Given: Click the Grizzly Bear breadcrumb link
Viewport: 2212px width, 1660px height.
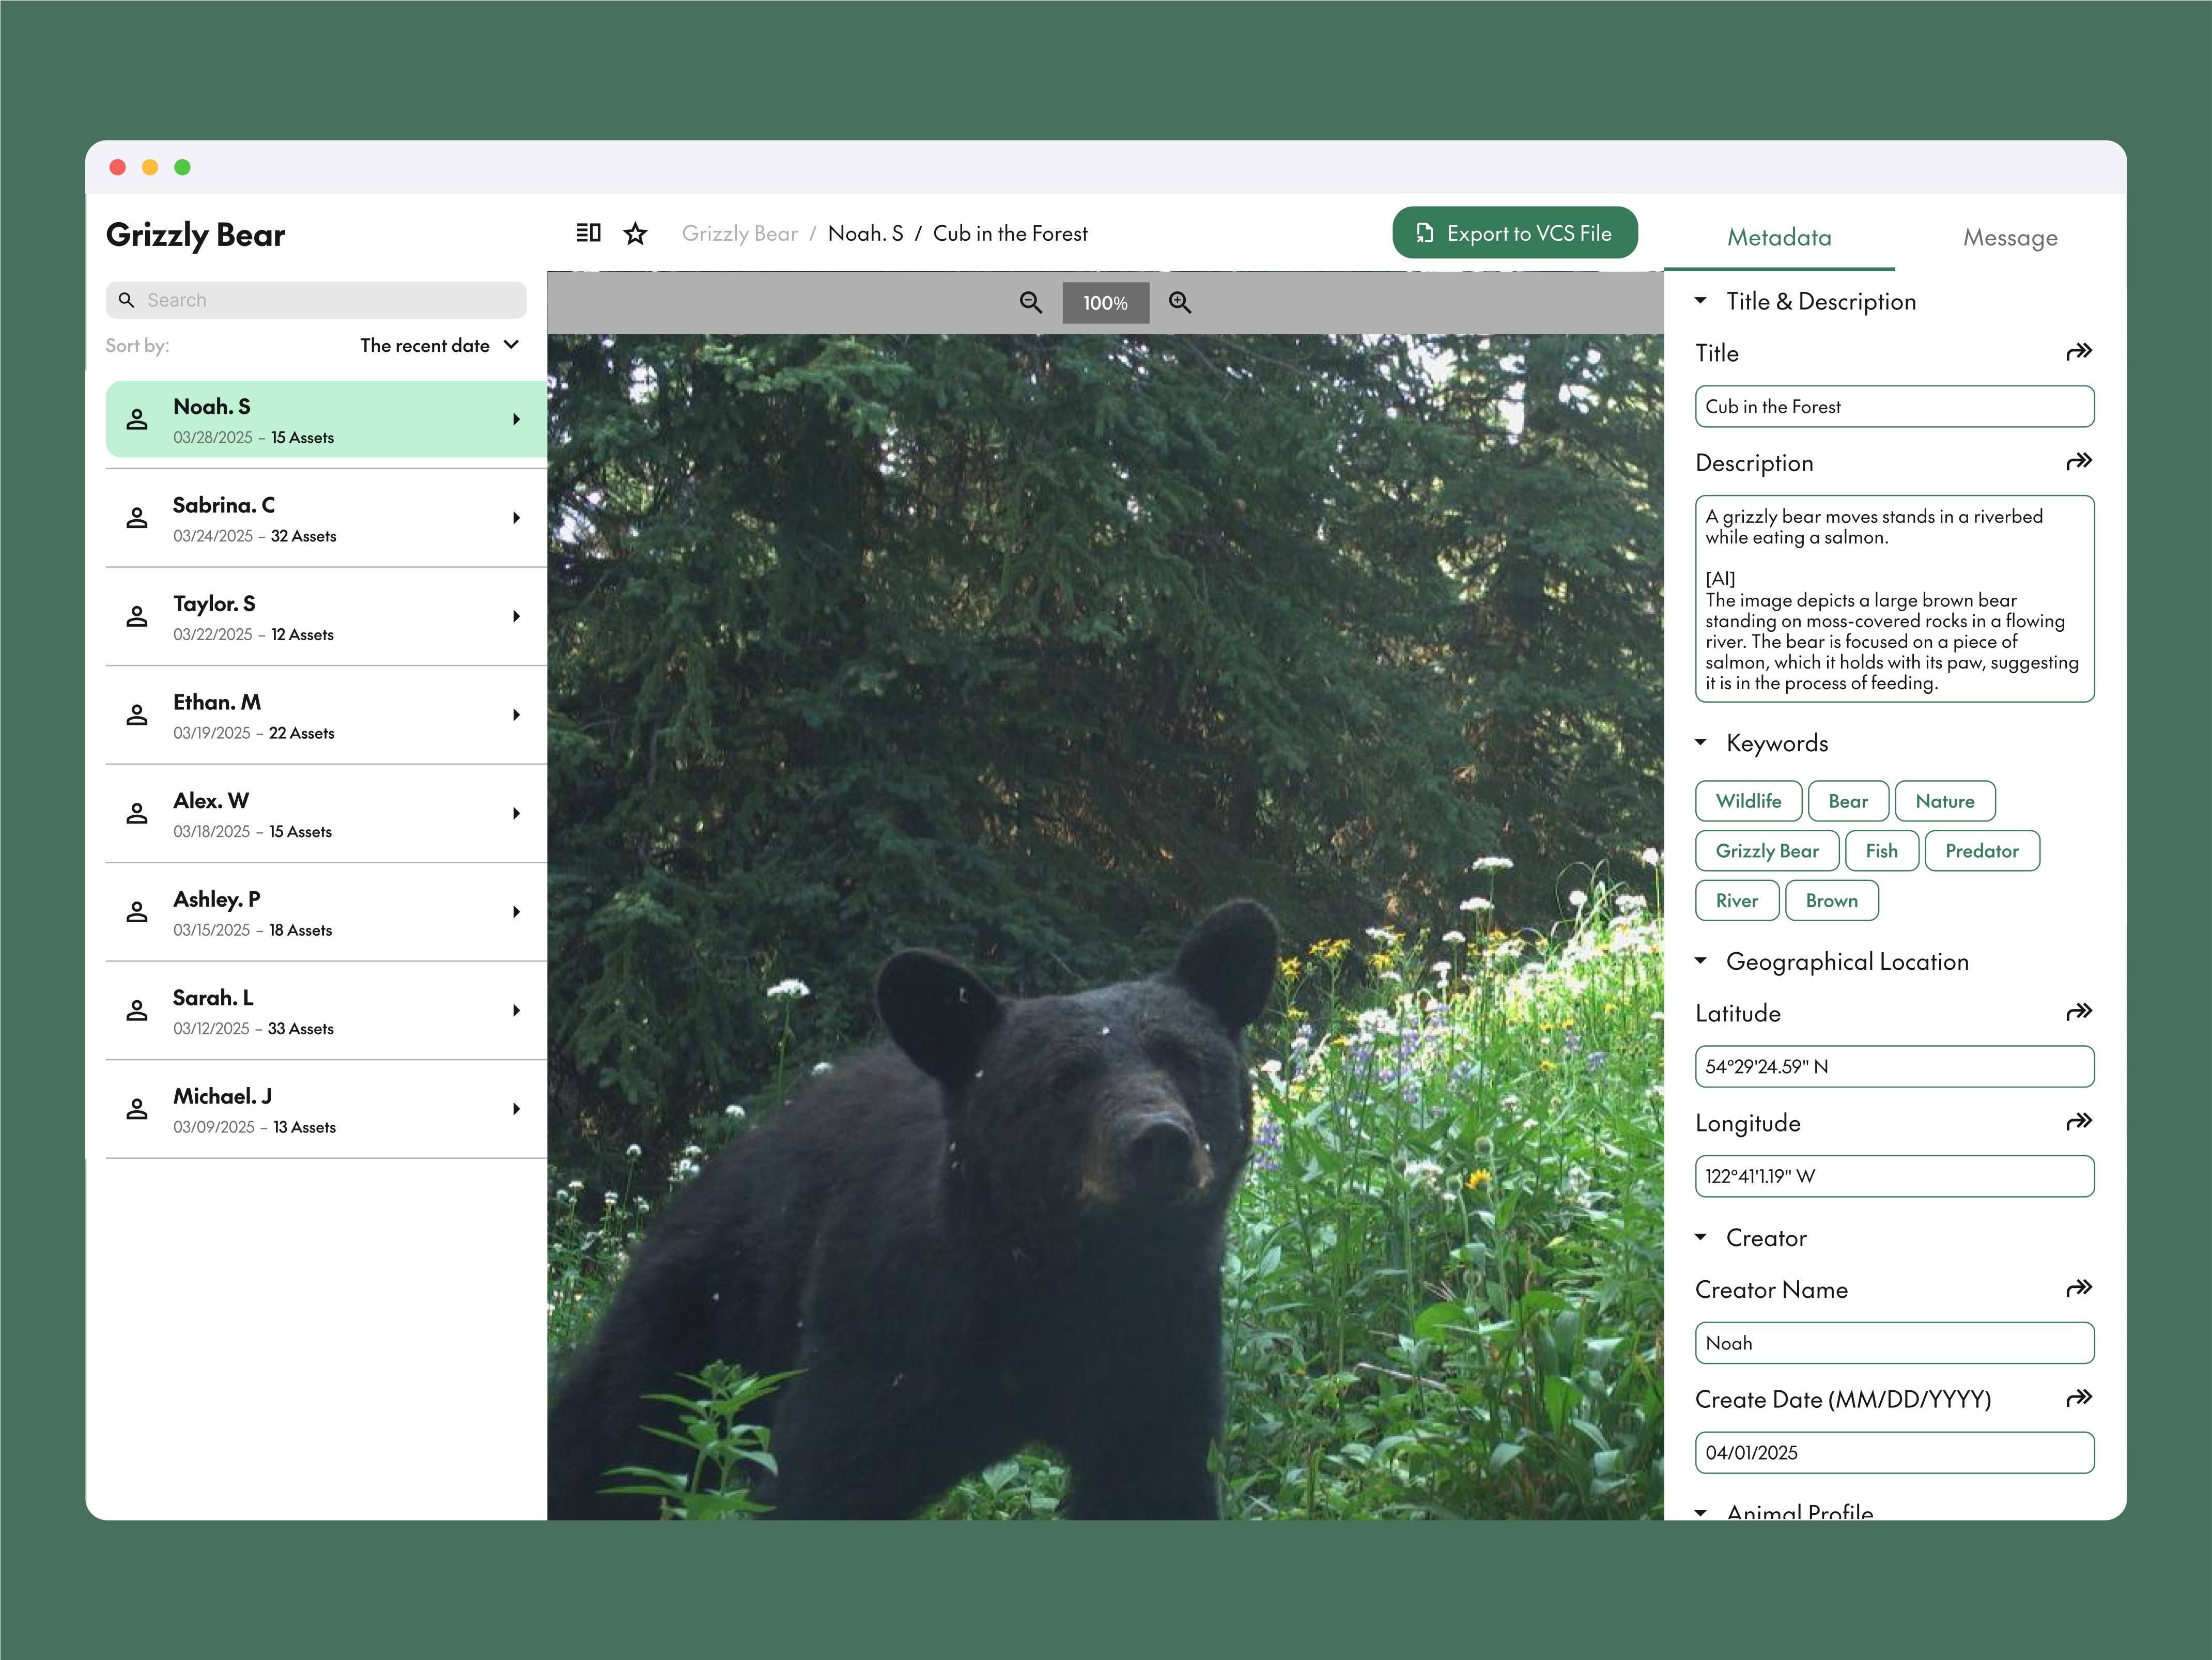Looking at the screenshot, I should (739, 234).
